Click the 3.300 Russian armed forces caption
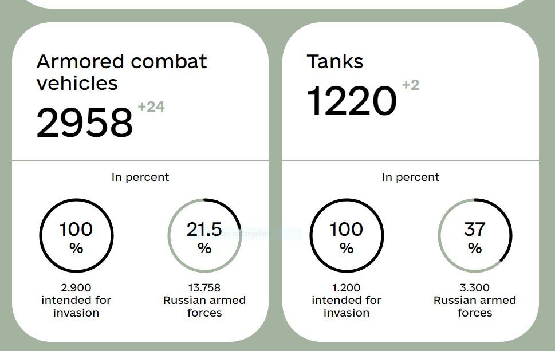The height and width of the screenshot is (351, 555). point(475,300)
